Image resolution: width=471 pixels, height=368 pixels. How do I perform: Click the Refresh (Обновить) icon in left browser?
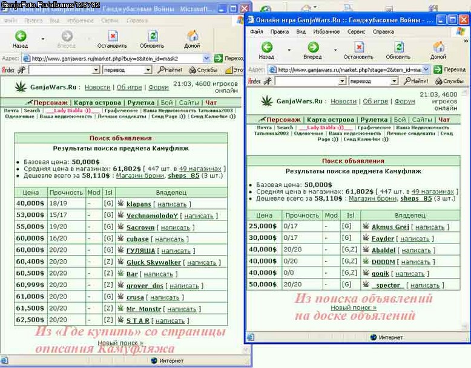pos(153,36)
